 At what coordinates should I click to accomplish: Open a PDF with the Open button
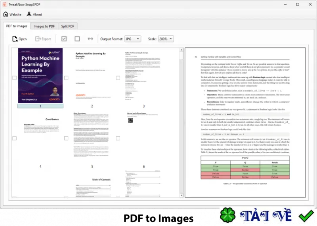pyautogui.click(x=19, y=39)
